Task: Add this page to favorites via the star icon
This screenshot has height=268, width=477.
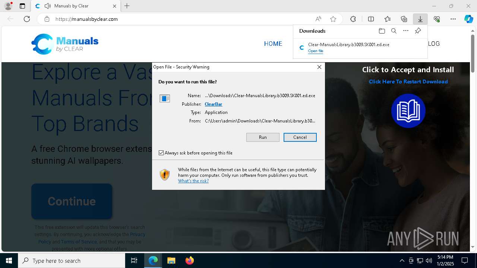Action: point(333,19)
